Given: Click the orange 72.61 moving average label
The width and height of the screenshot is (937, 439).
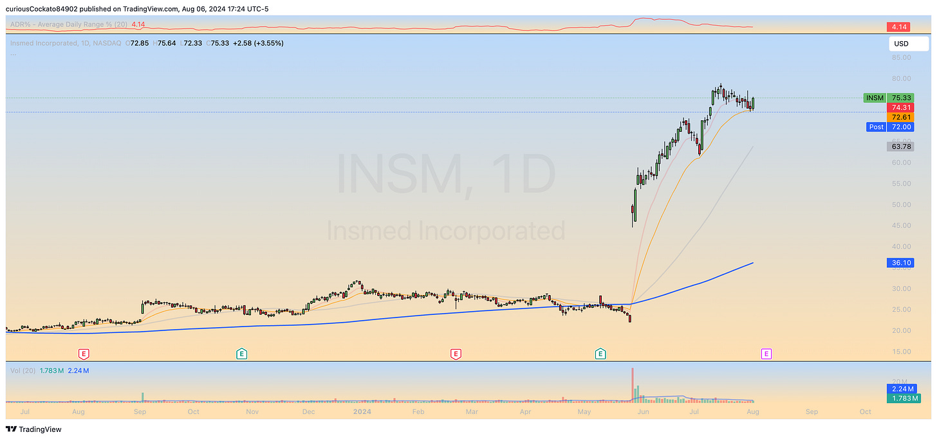Looking at the screenshot, I should tap(900, 117).
